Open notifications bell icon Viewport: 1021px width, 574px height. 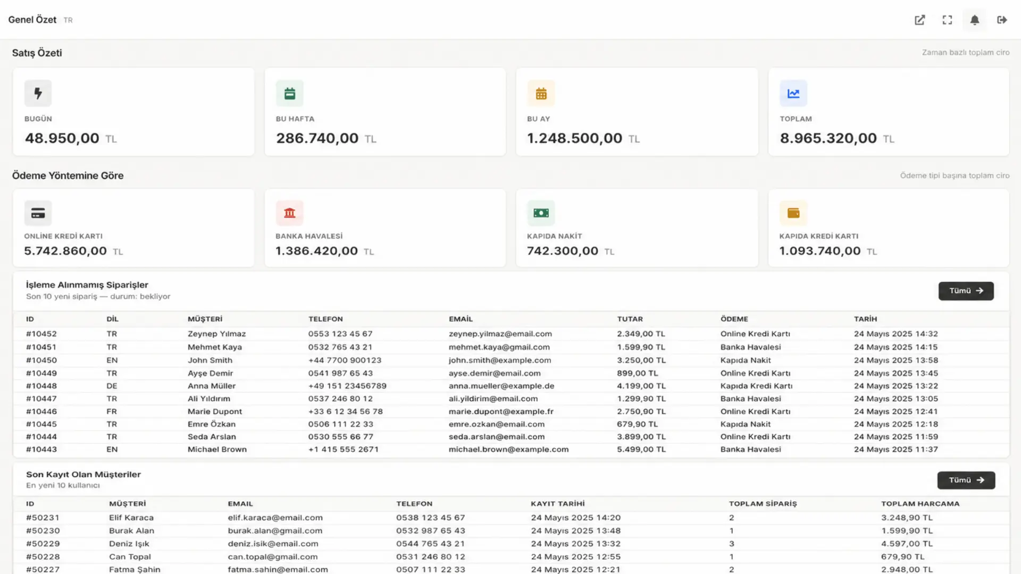[974, 20]
